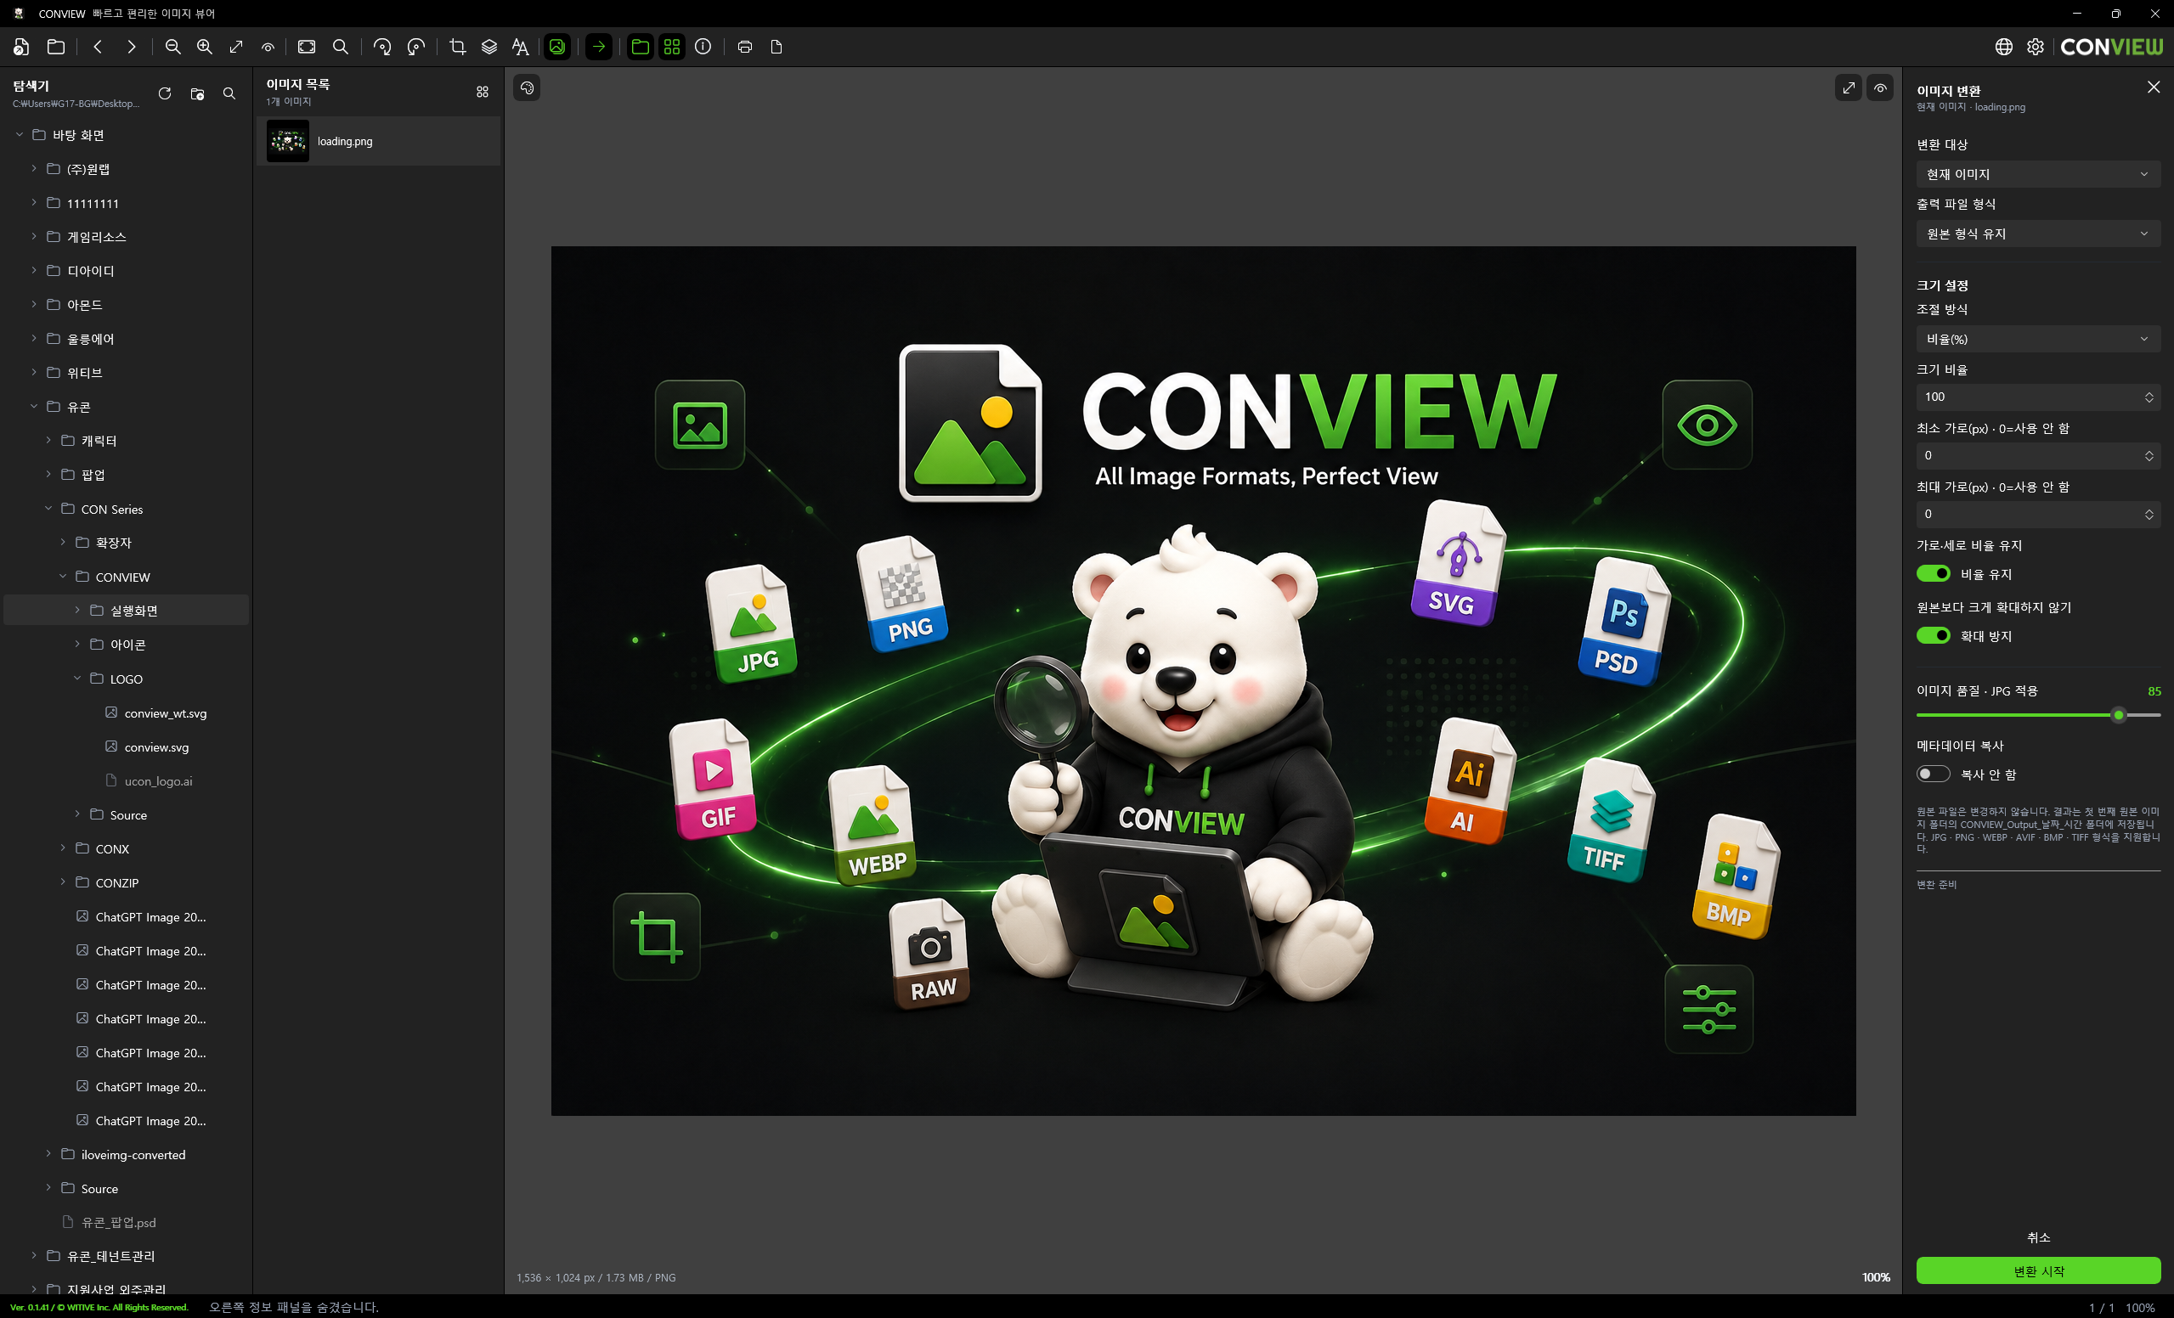This screenshot has width=2174, height=1318.
Task: Expand the iloveimg-converted folder
Action: click(48, 1154)
